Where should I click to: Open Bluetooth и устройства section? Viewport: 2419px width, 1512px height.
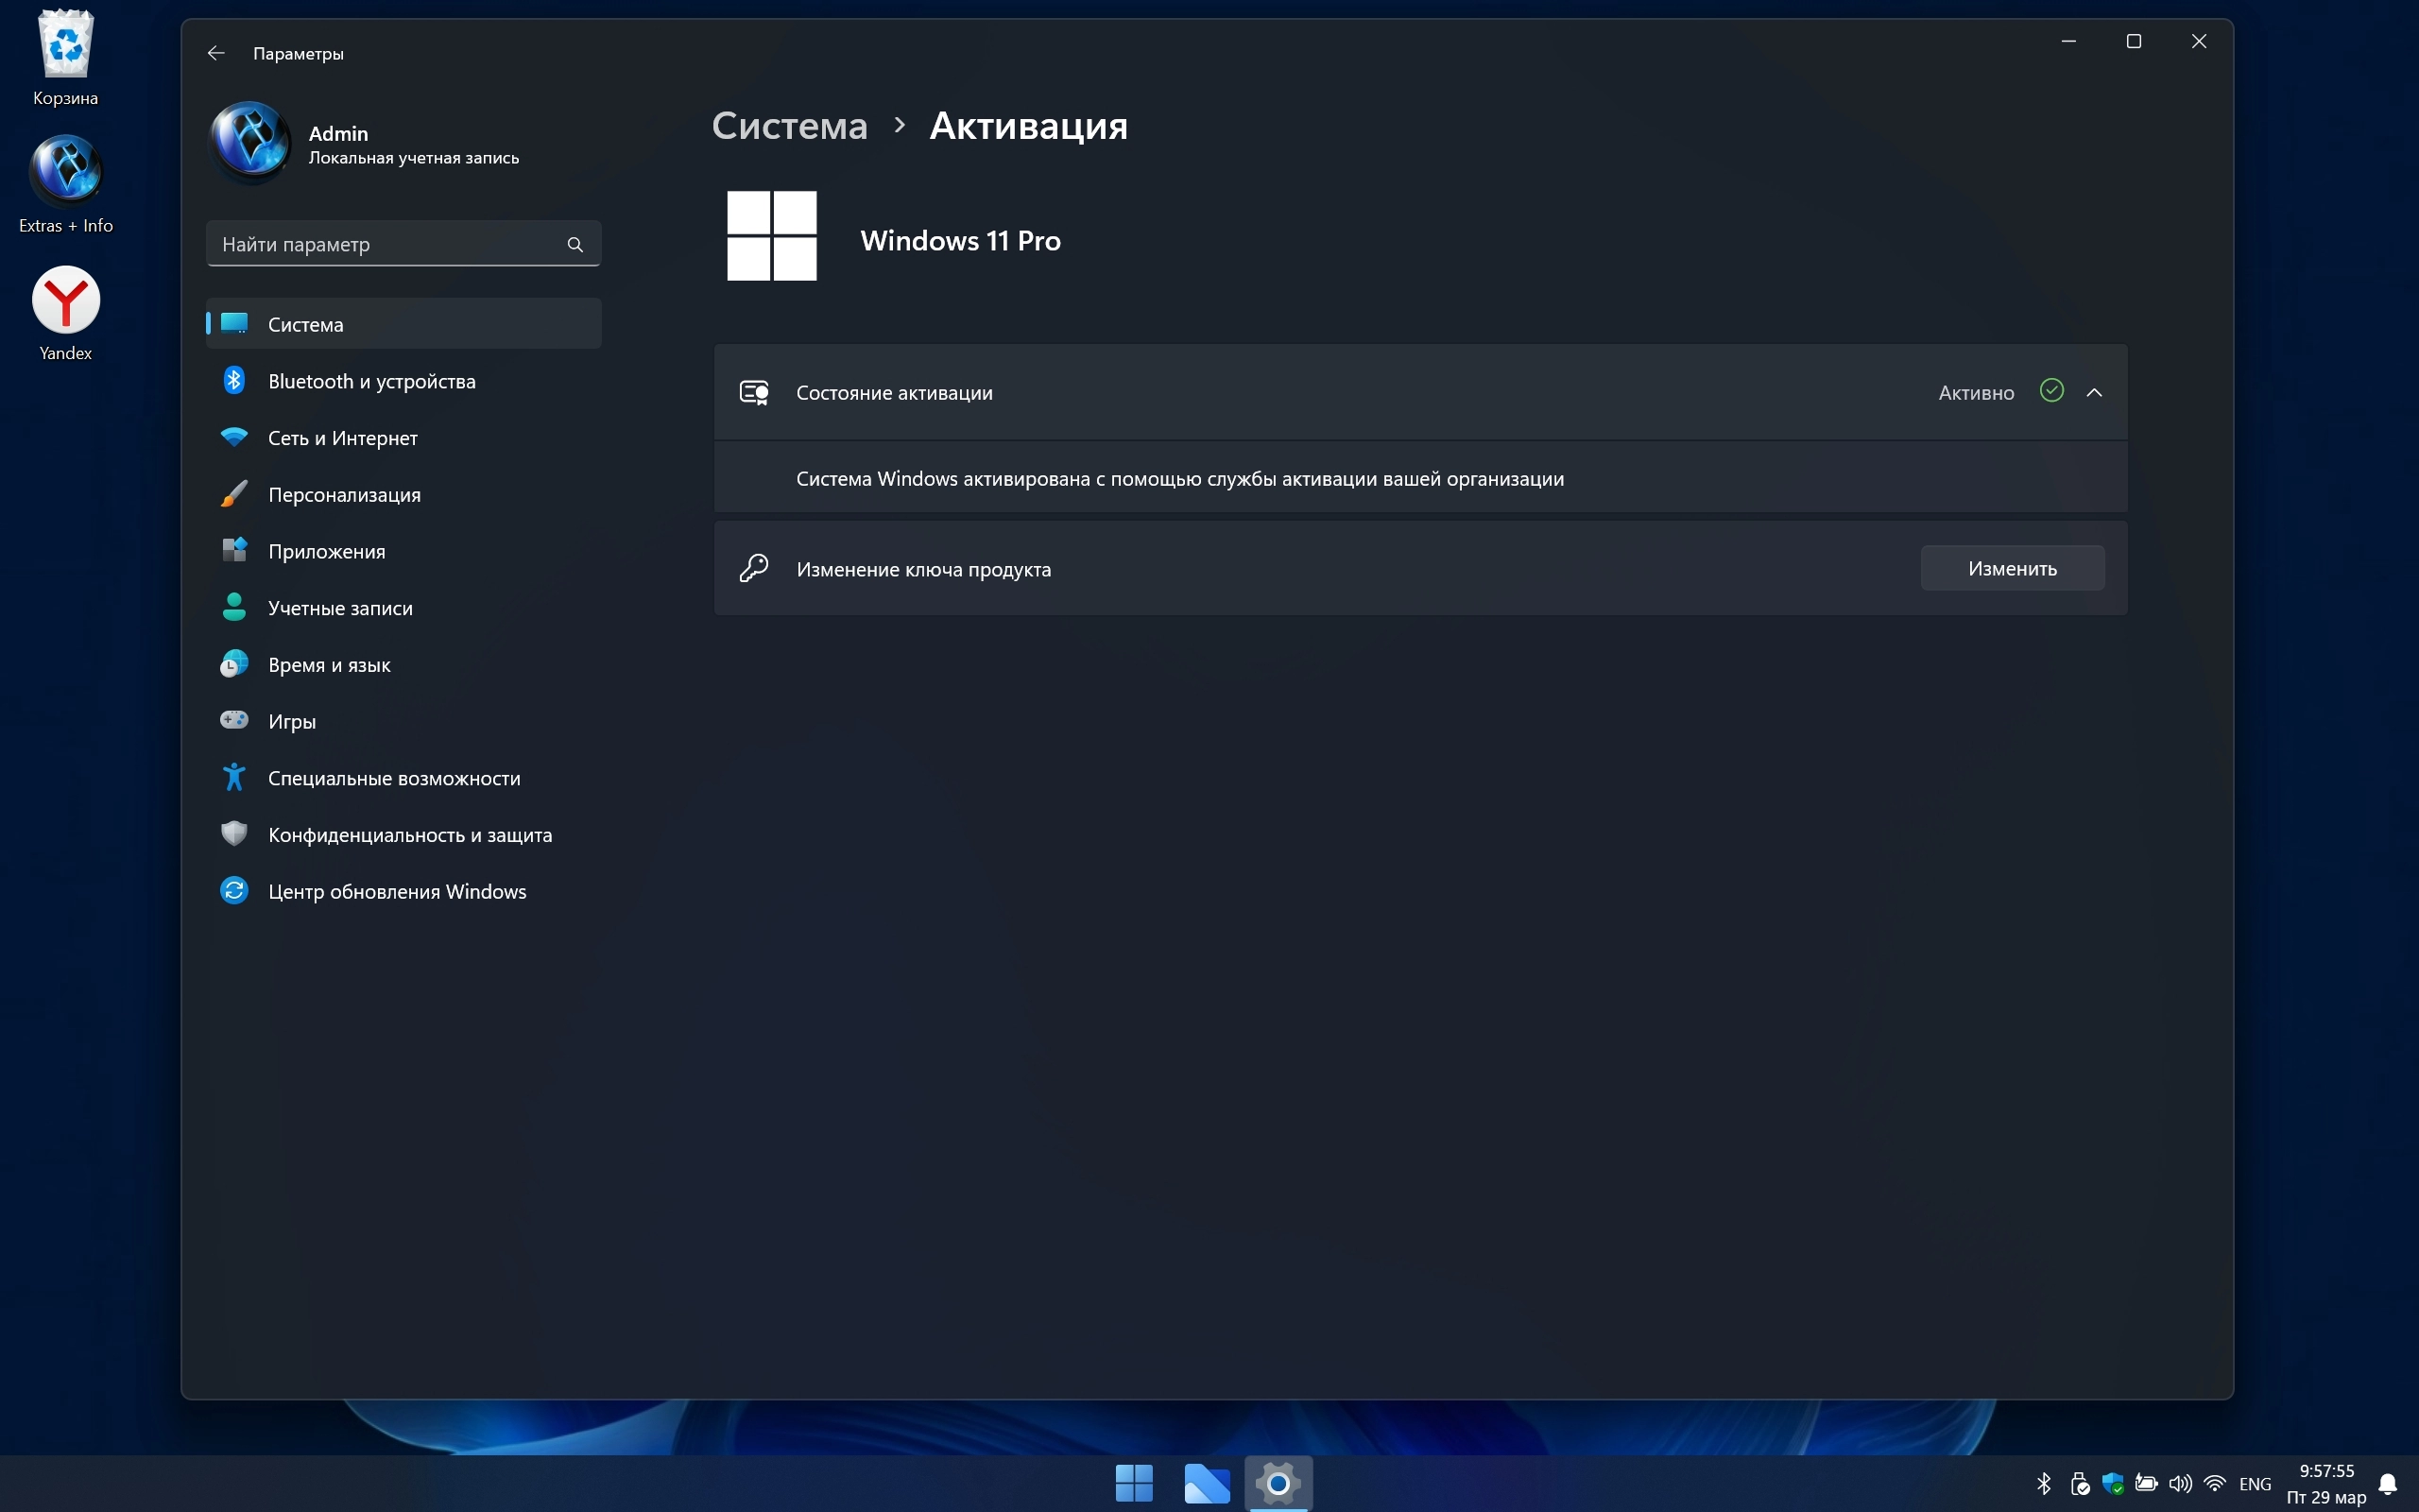pyautogui.click(x=370, y=381)
